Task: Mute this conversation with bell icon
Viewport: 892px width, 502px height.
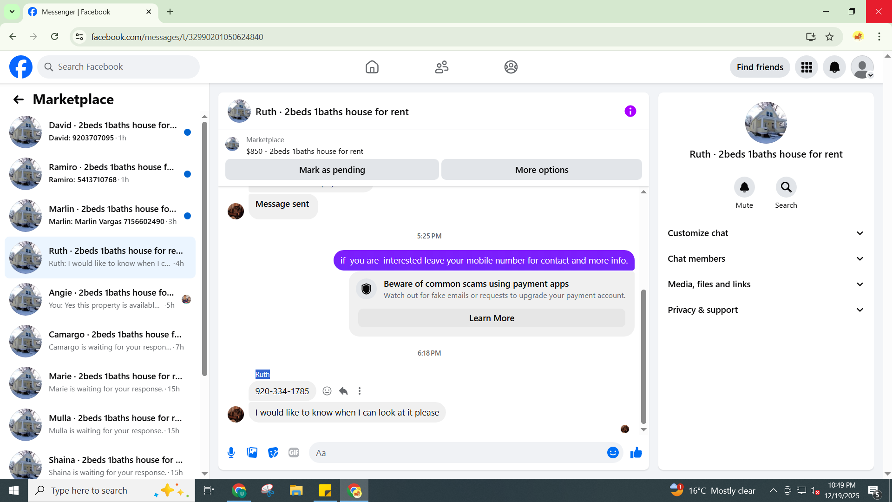Action: tap(744, 188)
